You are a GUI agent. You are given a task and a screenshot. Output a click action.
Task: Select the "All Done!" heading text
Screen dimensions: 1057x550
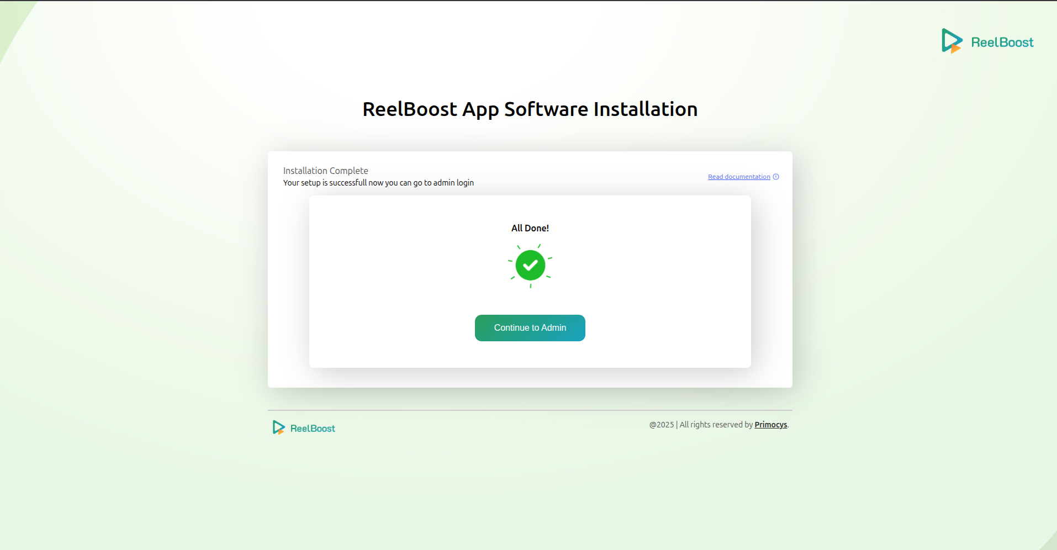[x=530, y=228]
